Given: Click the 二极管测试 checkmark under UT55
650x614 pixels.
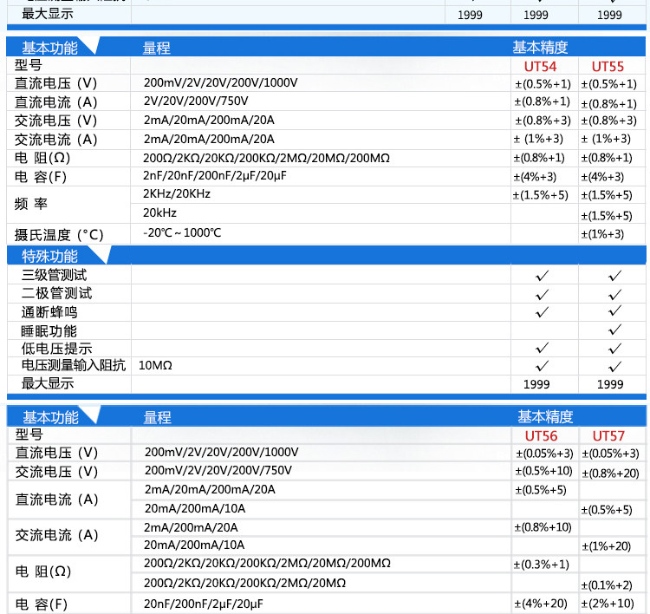Looking at the screenshot, I should pos(614,295).
